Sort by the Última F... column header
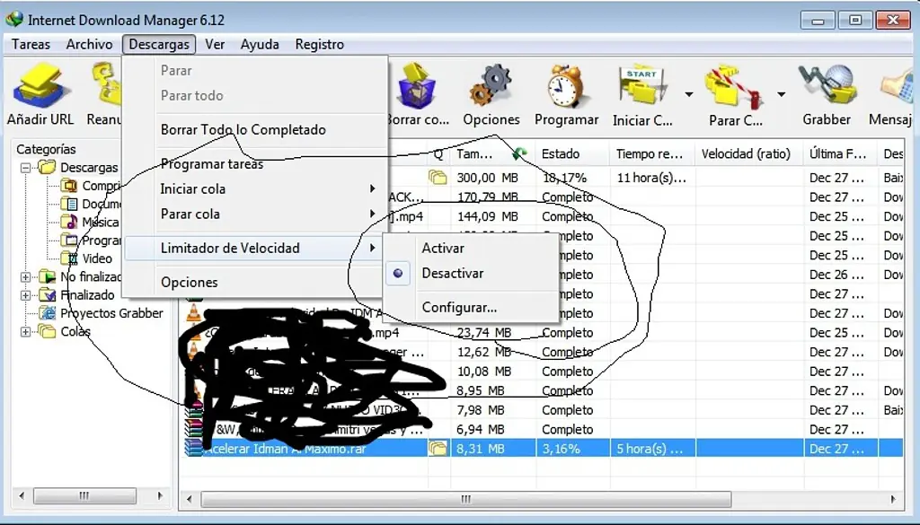920x525 pixels. coord(840,154)
